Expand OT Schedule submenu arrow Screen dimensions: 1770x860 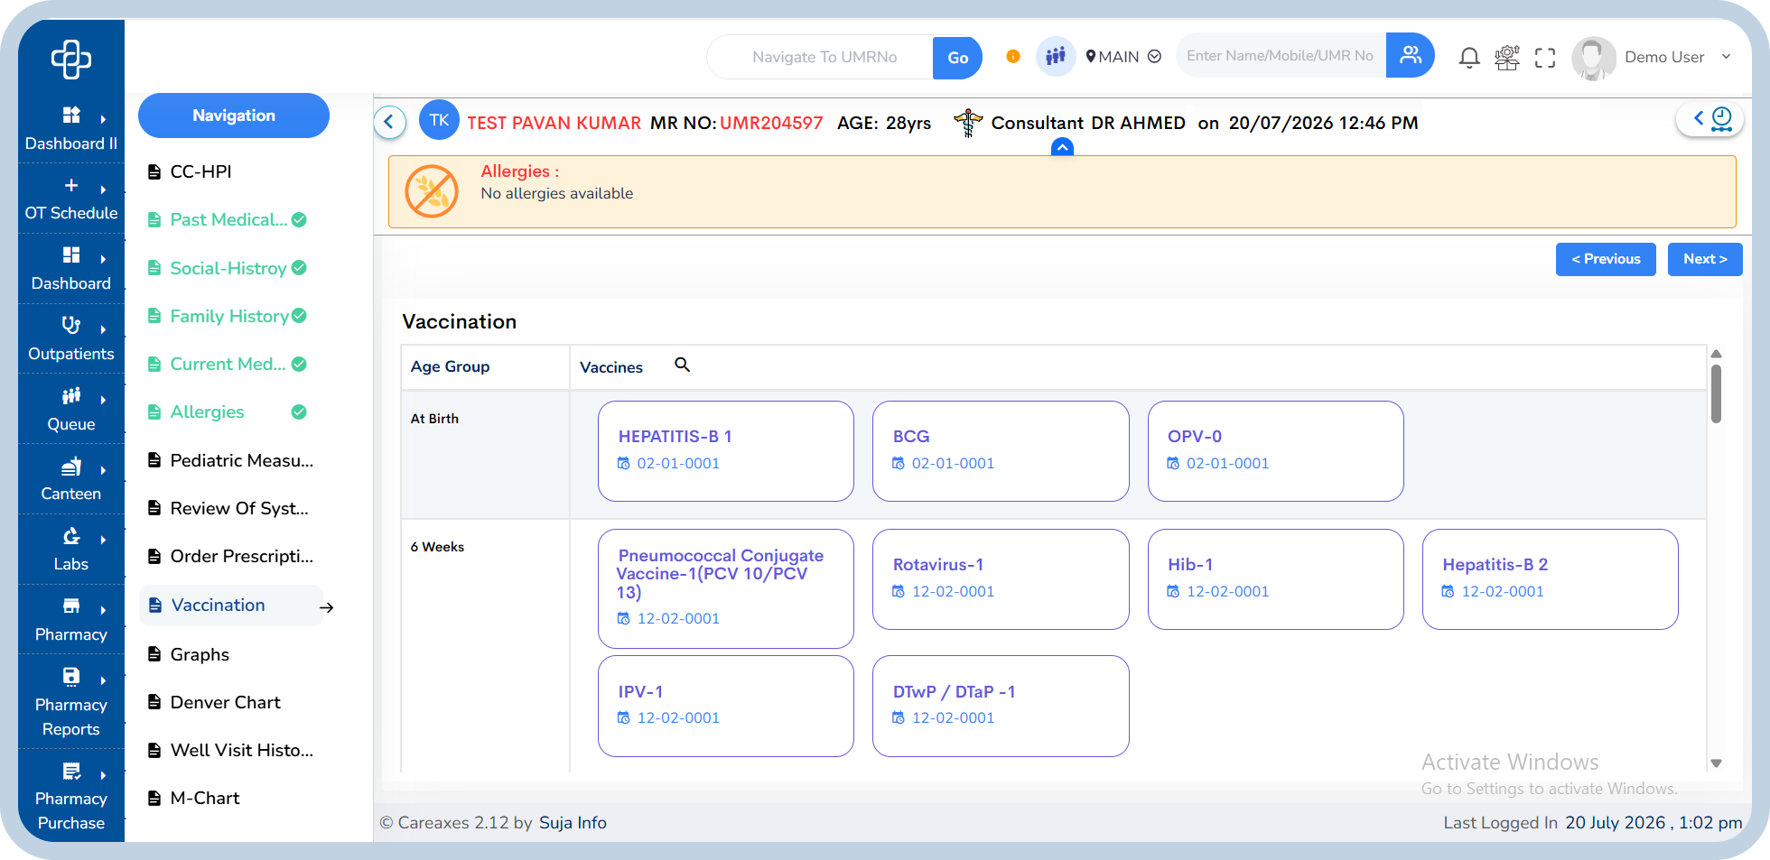103,190
